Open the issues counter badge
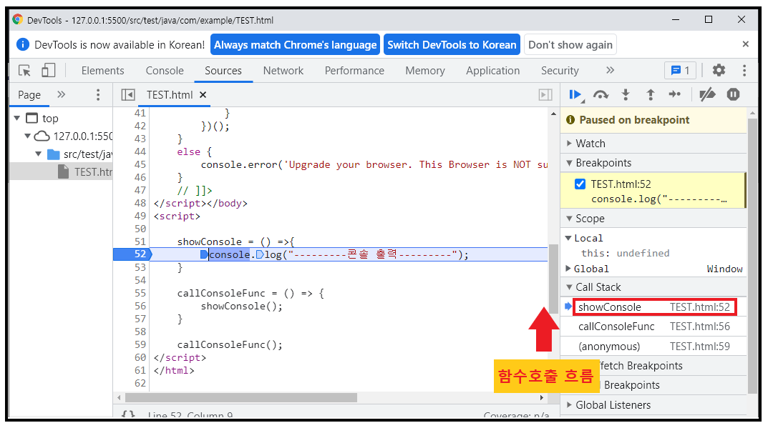 tap(680, 71)
